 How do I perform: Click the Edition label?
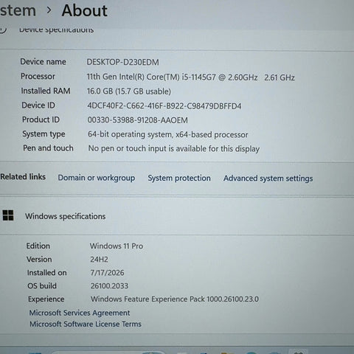[38, 246]
